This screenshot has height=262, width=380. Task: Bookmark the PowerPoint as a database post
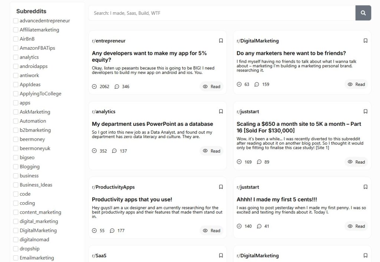pyautogui.click(x=221, y=111)
